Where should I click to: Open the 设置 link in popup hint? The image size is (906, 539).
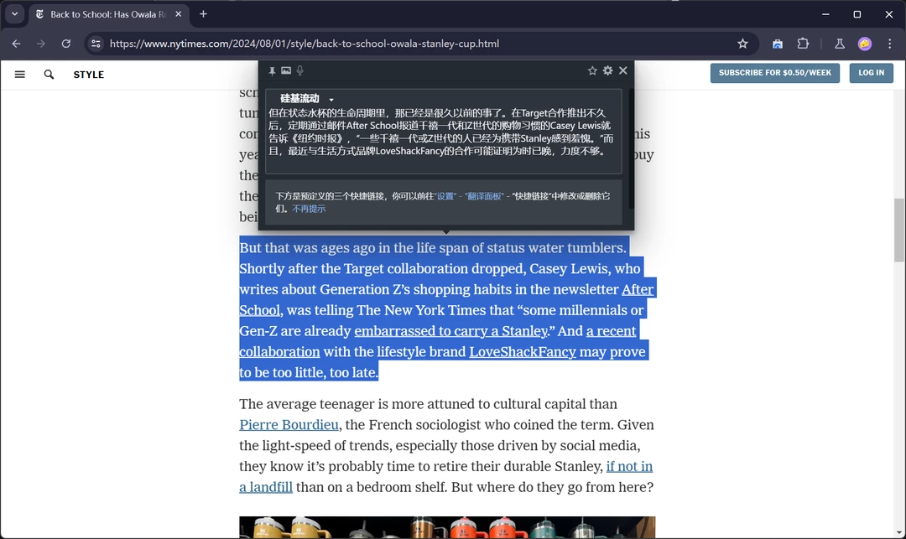click(445, 196)
